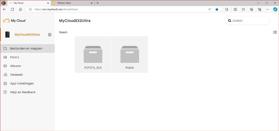
Task: Open a new browser tab
Action: 98,3
